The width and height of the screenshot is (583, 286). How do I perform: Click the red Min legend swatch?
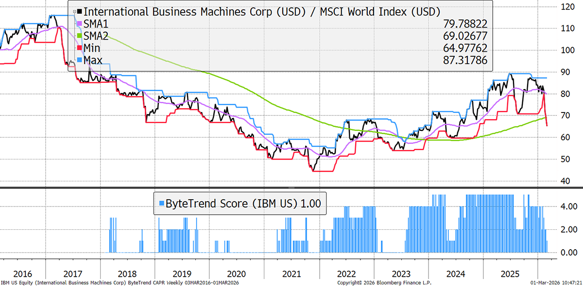coord(81,48)
